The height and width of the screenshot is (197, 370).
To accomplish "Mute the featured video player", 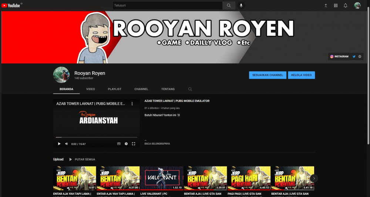I will pos(67,144).
